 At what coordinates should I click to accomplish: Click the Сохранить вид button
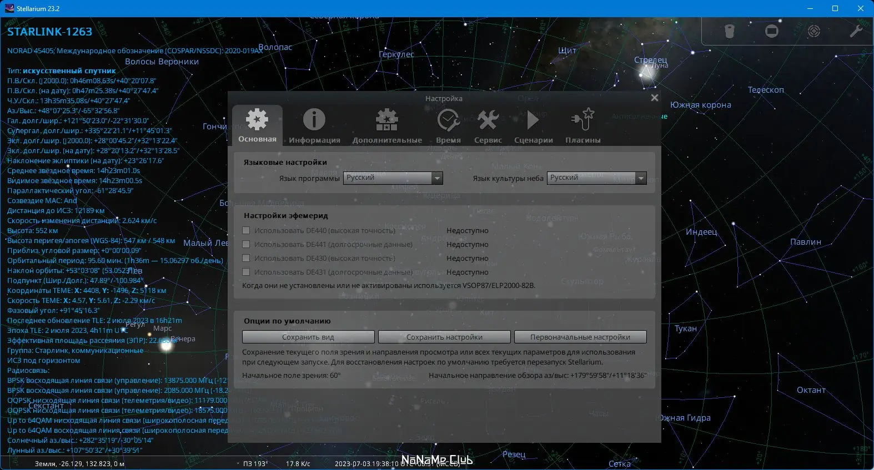point(308,337)
